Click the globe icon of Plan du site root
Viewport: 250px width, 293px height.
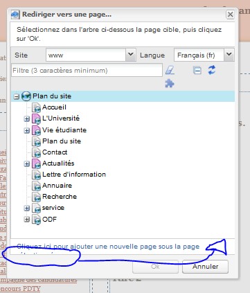[x=26, y=96]
